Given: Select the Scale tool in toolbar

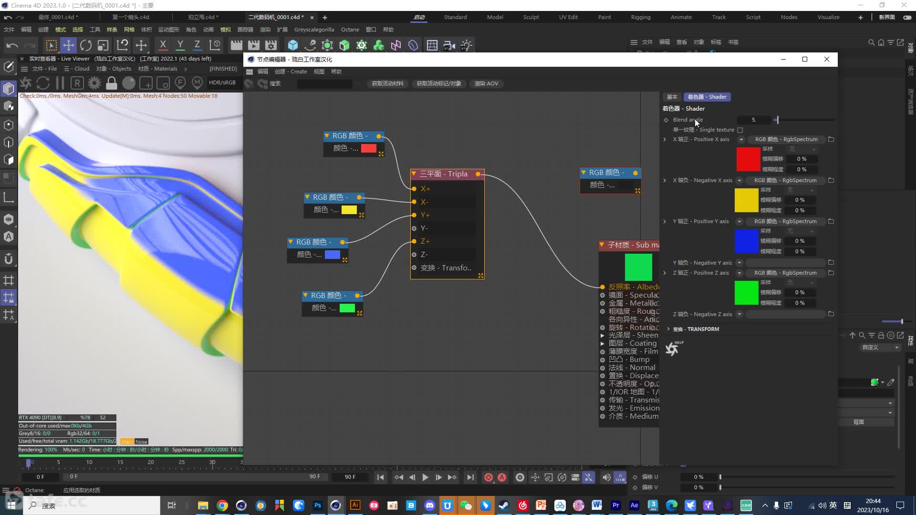Looking at the screenshot, I should tap(103, 45).
